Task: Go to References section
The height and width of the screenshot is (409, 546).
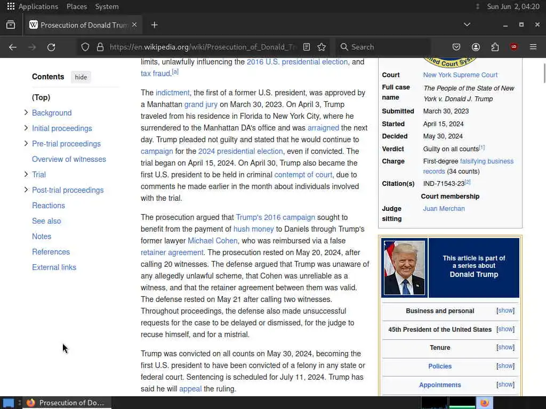Action: pyautogui.click(x=51, y=252)
